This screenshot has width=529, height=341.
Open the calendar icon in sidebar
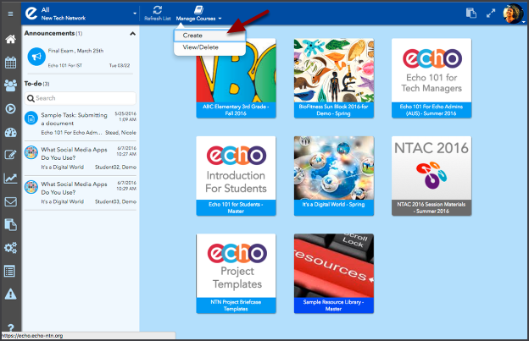pyautogui.click(x=10, y=63)
